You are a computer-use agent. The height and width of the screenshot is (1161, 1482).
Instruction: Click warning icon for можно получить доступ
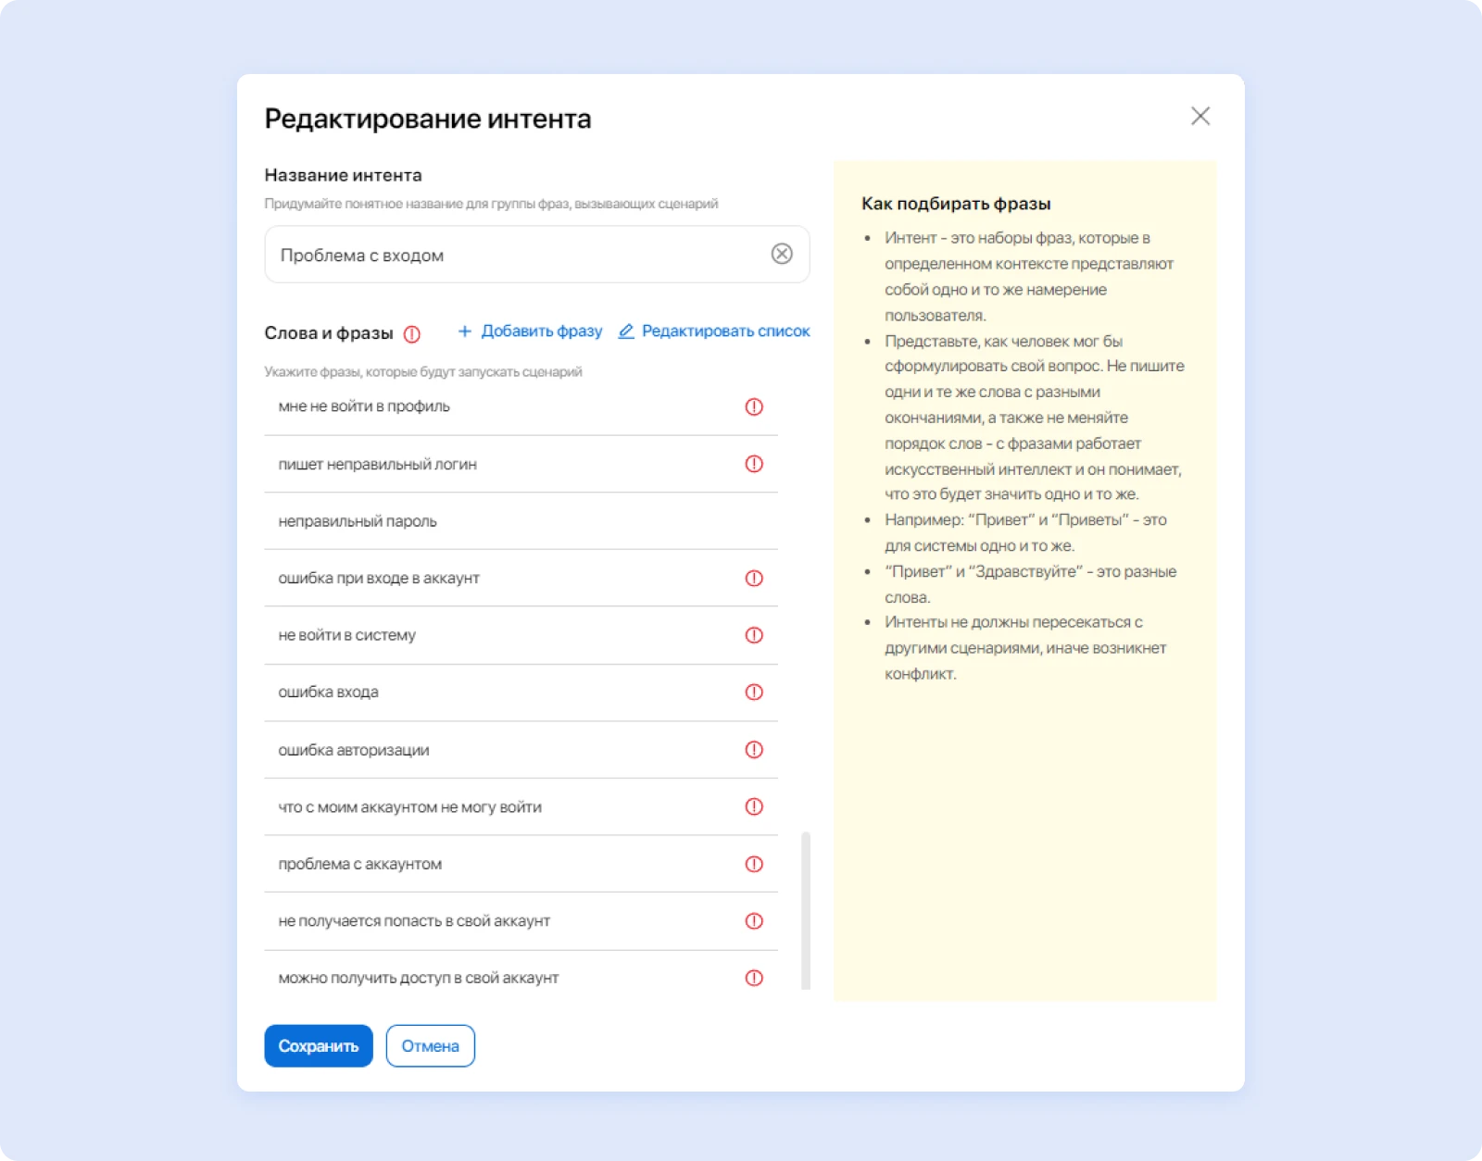754,978
